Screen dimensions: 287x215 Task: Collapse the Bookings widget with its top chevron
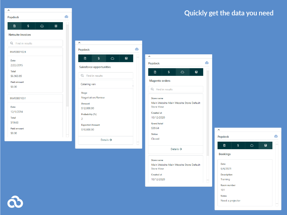tap(219, 130)
